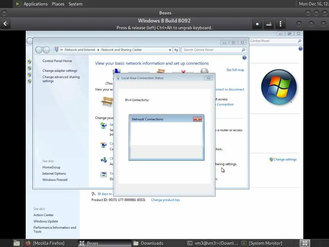Click the bottom shield icon on the left edge
Viewport: 329px width, 247px height.
tap(29, 81)
